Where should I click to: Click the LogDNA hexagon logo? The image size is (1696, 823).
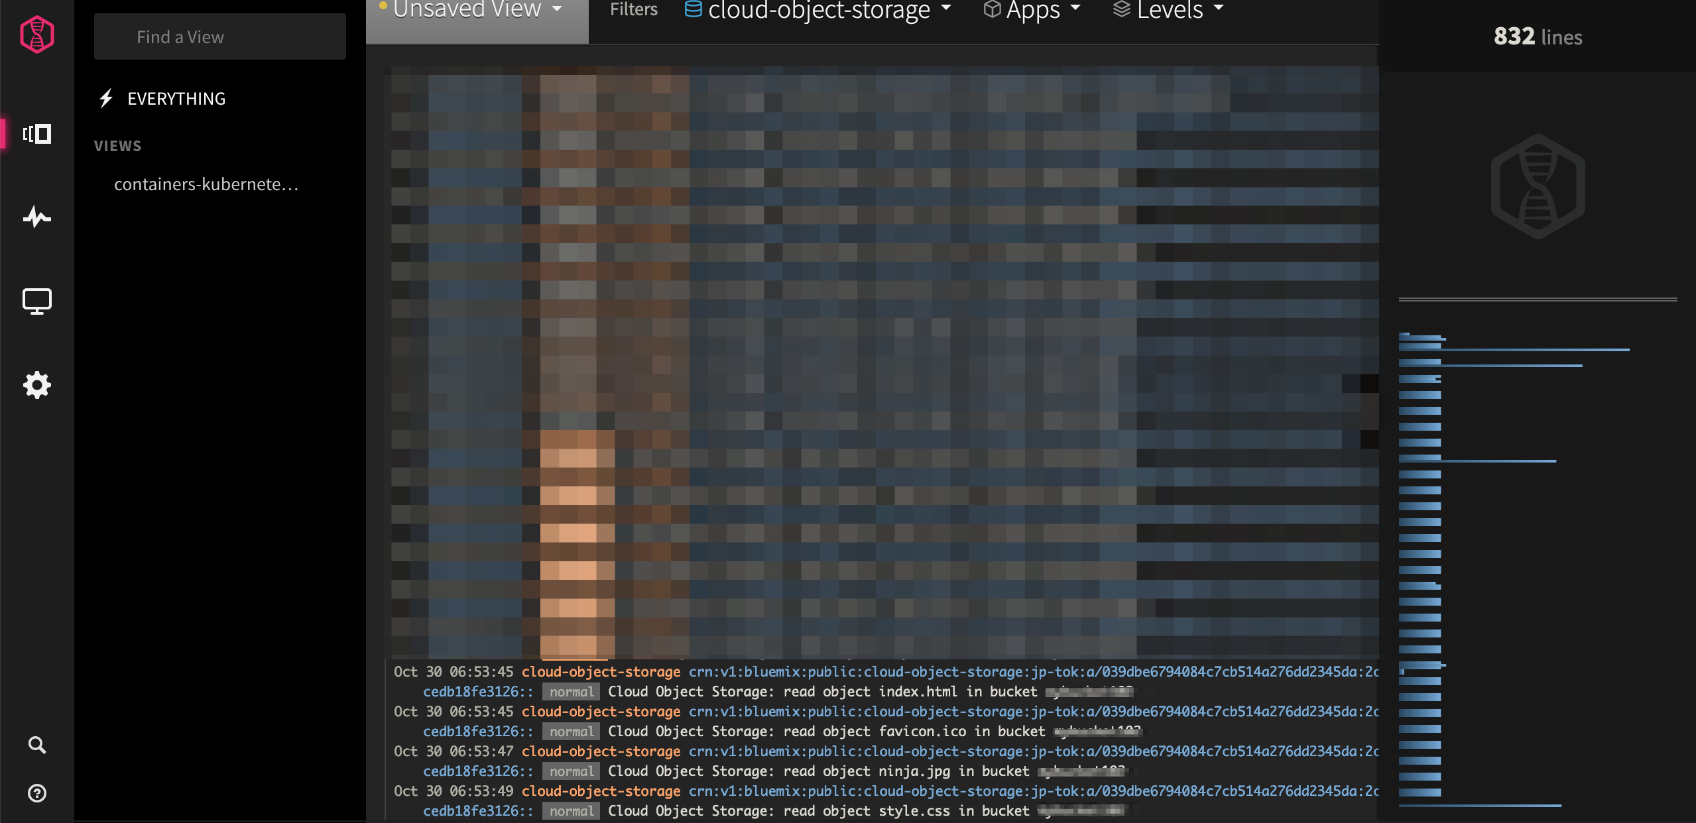click(36, 34)
